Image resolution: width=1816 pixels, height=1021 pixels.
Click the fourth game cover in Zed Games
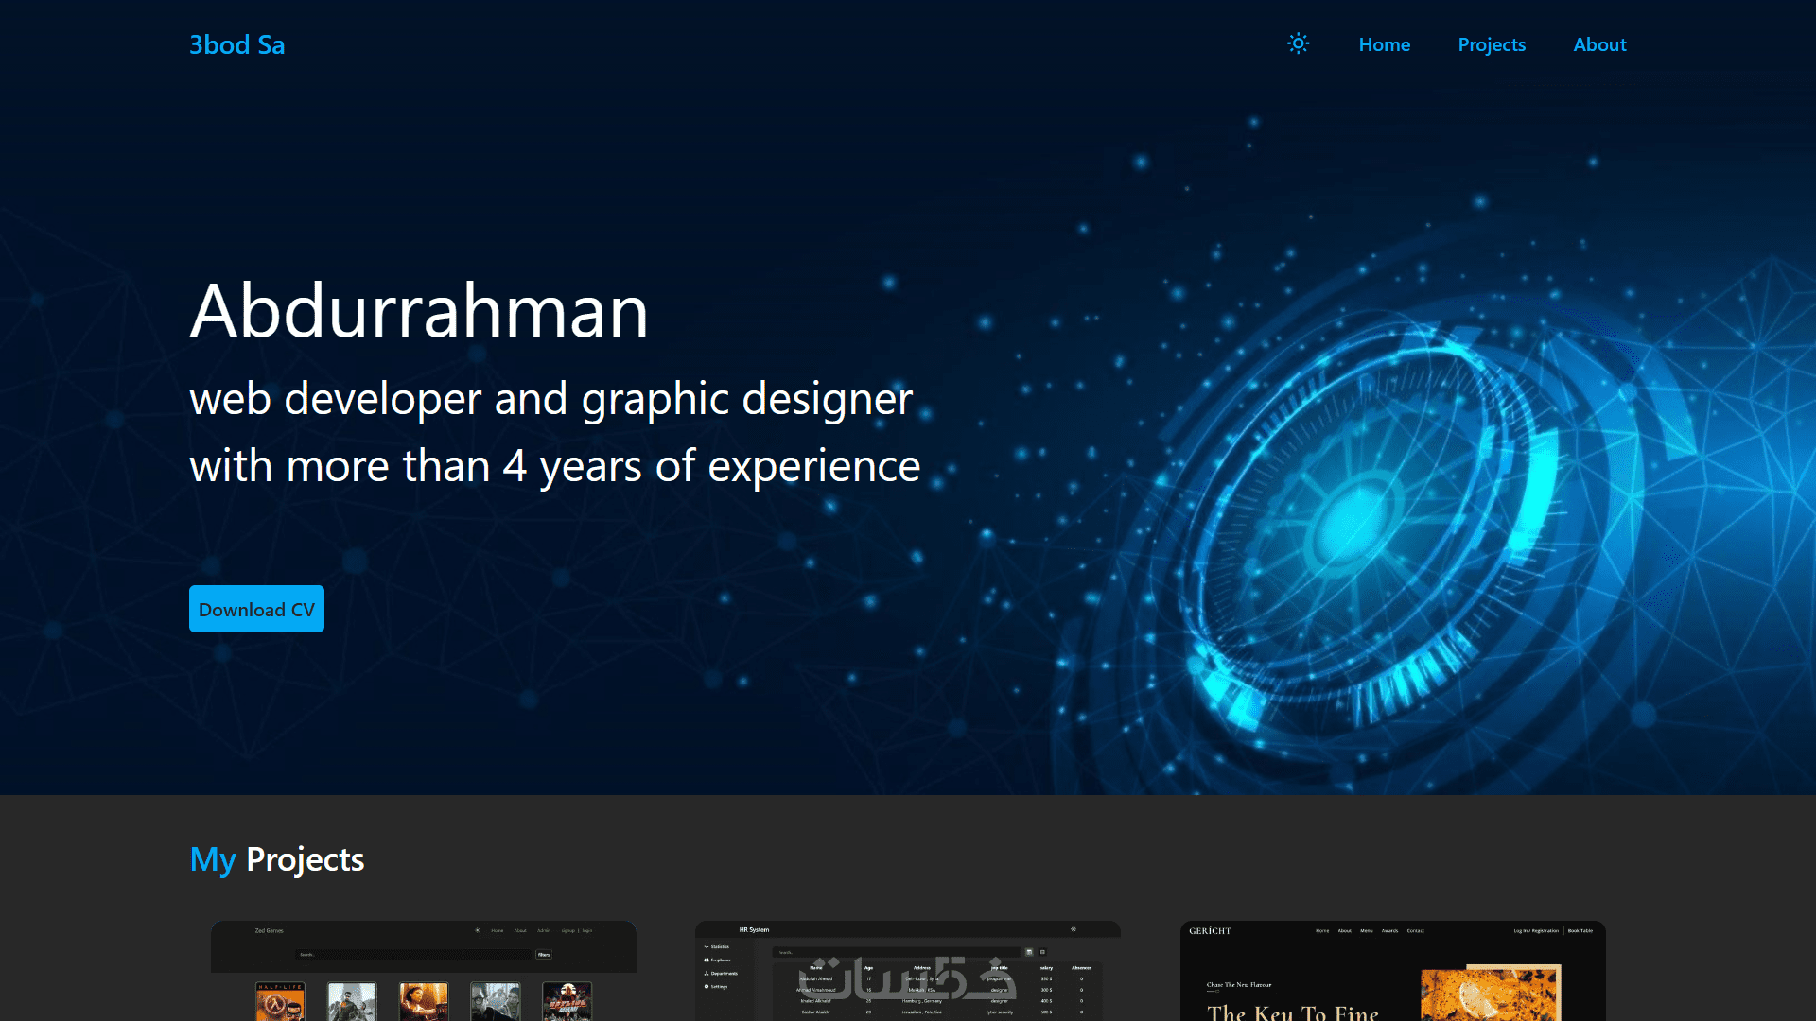[x=496, y=1001]
